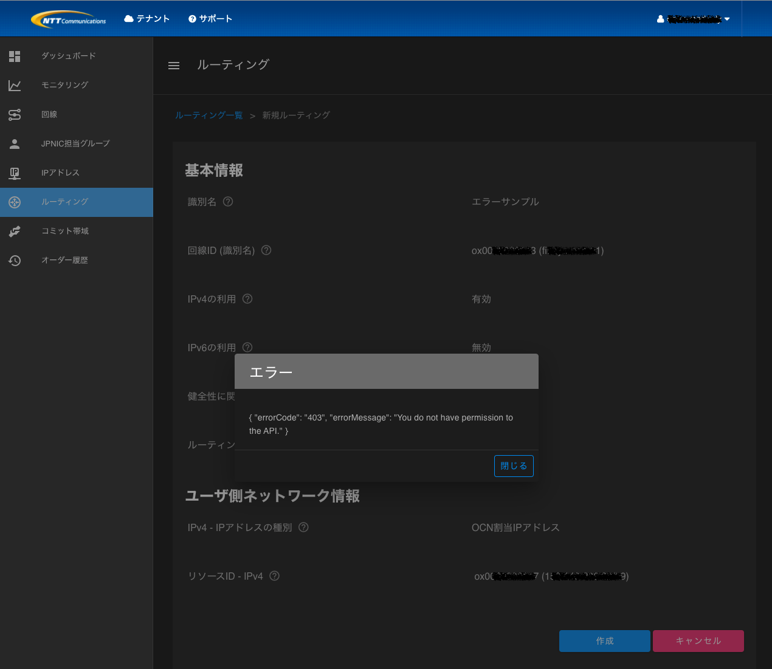Select the ダッシュボード sidebar icon
The image size is (772, 669).
[15, 56]
